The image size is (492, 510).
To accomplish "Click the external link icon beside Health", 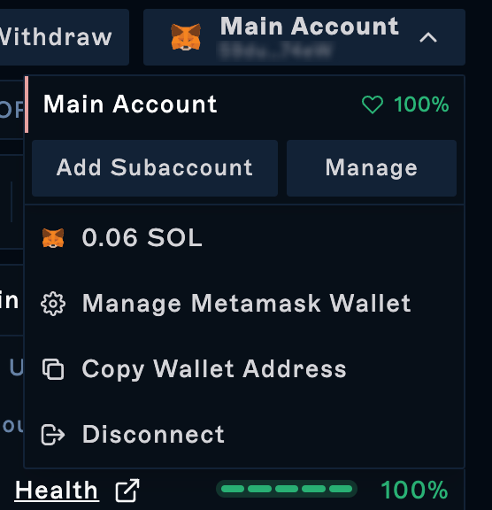I will (127, 491).
